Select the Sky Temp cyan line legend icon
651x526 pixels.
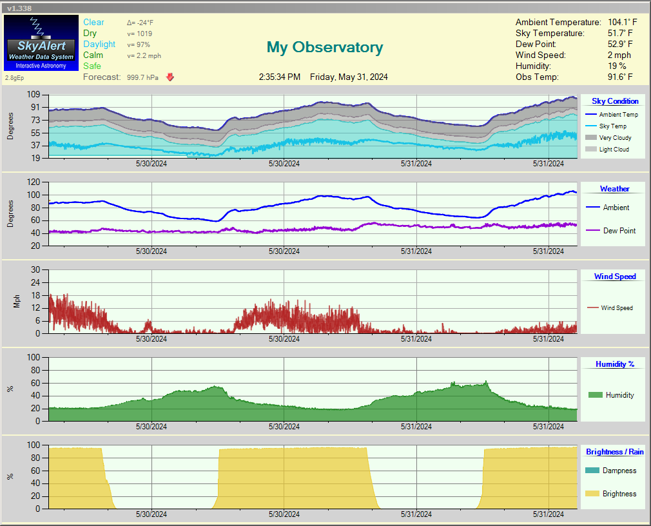592,126
